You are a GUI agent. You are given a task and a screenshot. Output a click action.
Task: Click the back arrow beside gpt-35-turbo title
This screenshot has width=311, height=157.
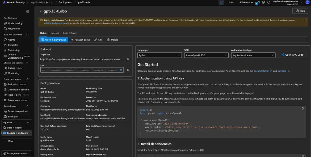click(x=41, y=11)
